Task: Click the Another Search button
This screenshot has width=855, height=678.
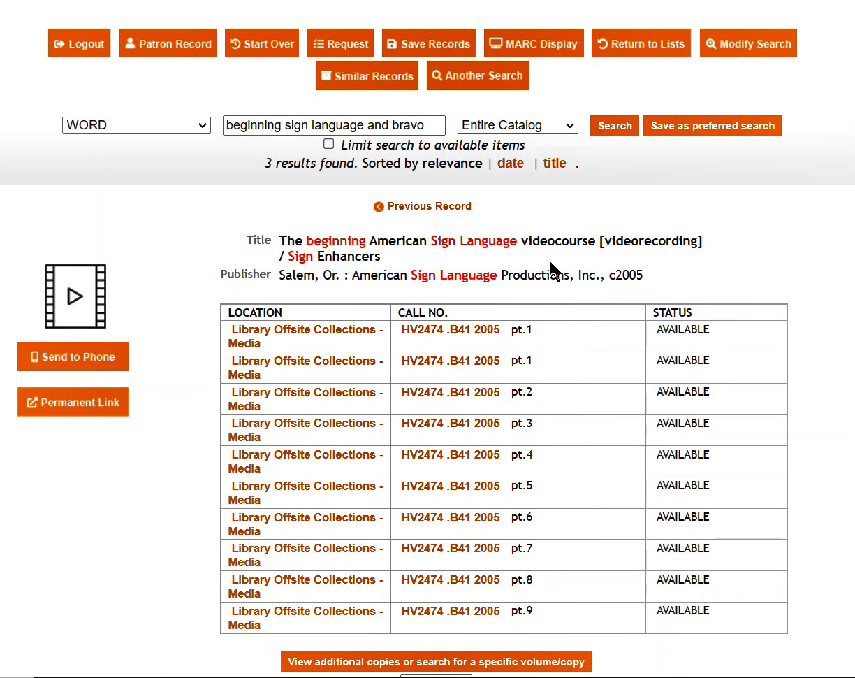Action: (478, 75)
